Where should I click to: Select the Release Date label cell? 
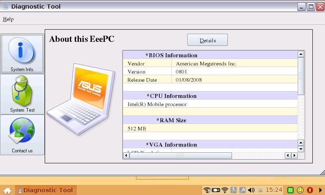(x=147, y=79)
